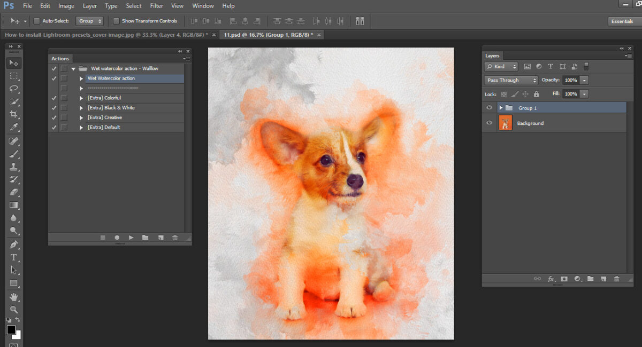
Task: Select the Type tool
Action: [x=14, y=257]
